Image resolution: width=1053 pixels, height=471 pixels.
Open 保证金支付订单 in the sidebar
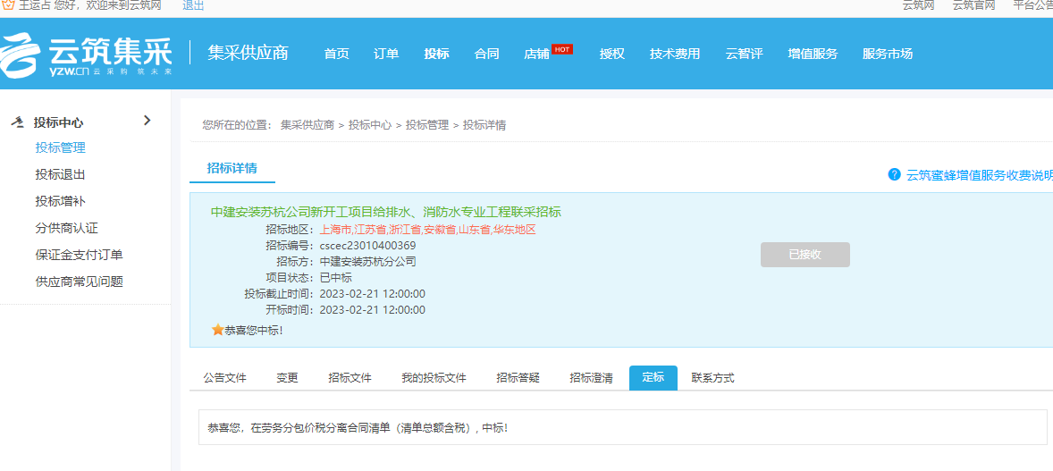point(79,255)
